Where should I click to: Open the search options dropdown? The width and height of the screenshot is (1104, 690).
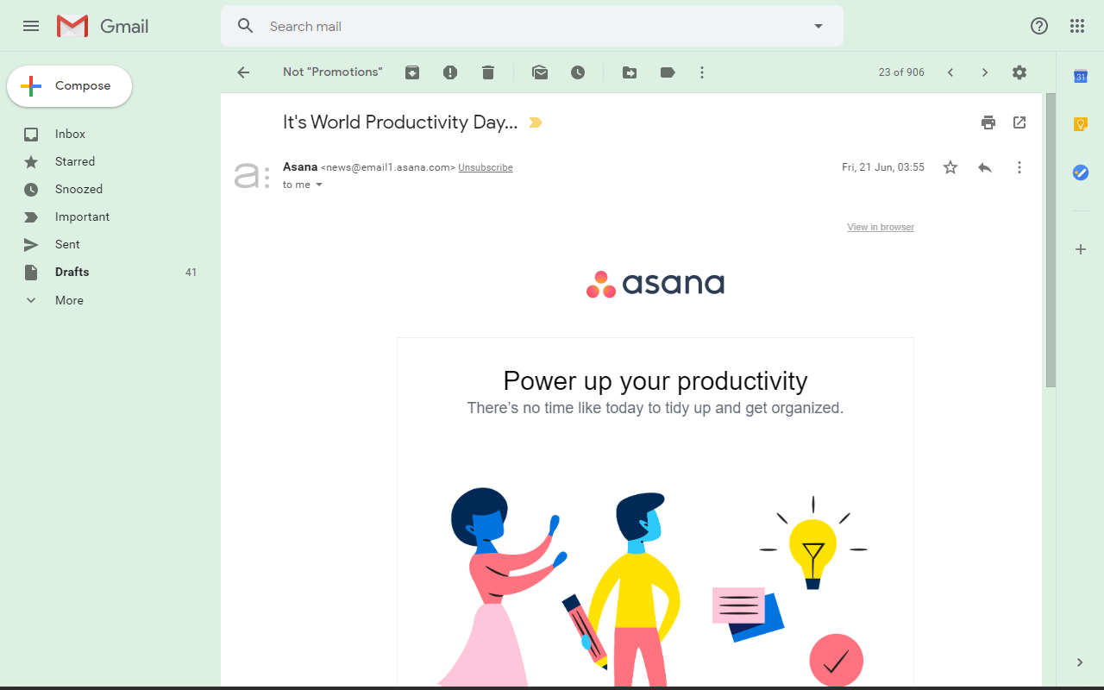point(818,26)
